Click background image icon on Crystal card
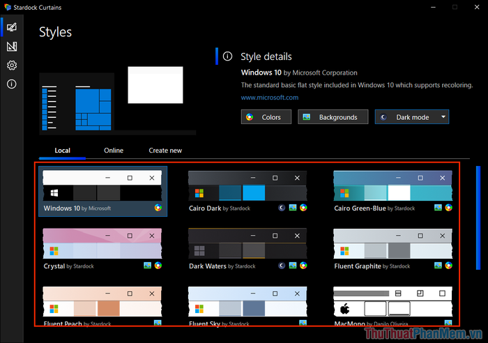The height and width of the screenshot is (343, 488). click(148, 266)
